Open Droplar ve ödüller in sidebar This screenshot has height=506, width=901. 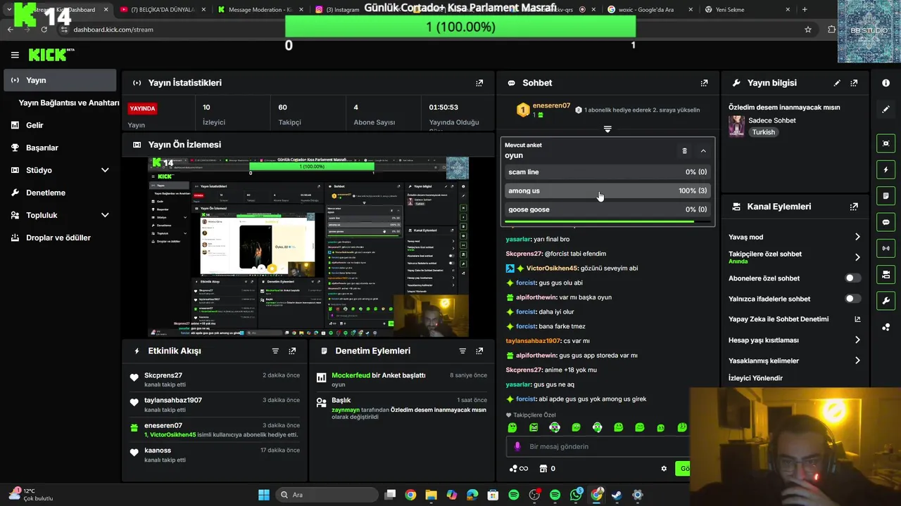(x=60, y=238)
